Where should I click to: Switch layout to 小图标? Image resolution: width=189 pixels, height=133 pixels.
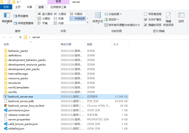coord(44,19)
